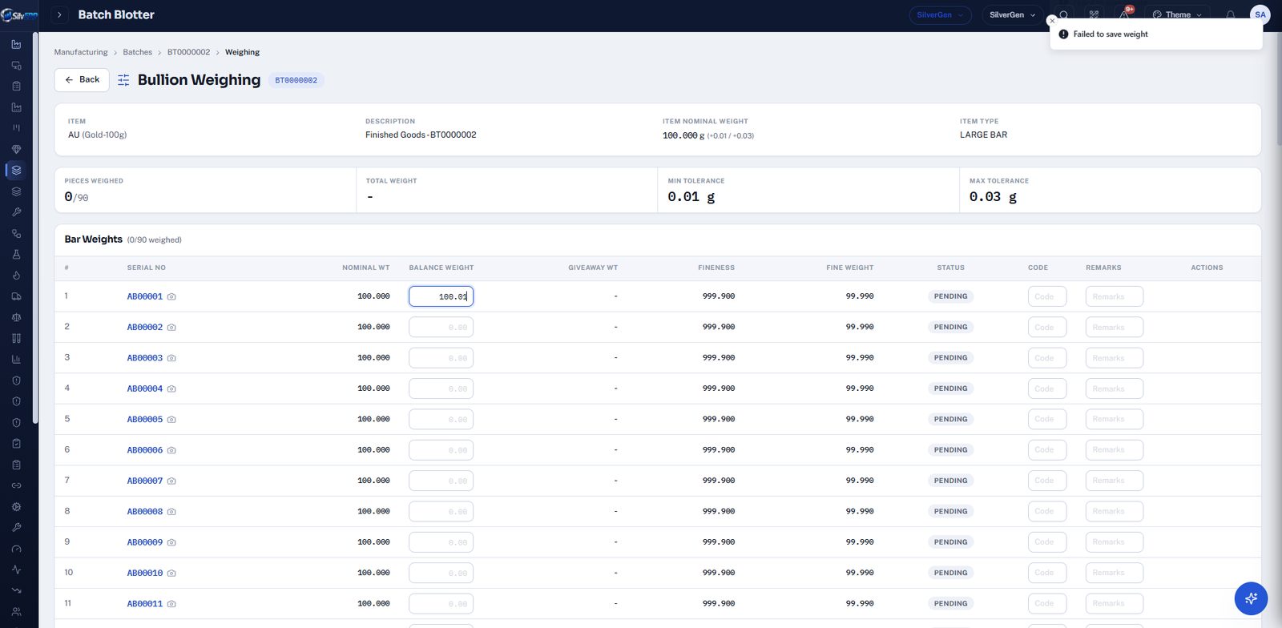1282x628 pixels.
Task: Open the users icon in the sidebar
Action: [x=16, y=611]
